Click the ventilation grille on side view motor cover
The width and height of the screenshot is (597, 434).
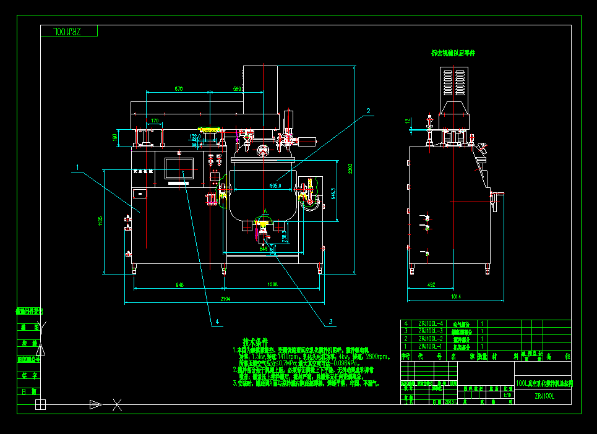pyautogui.click(x=454, y=83)
